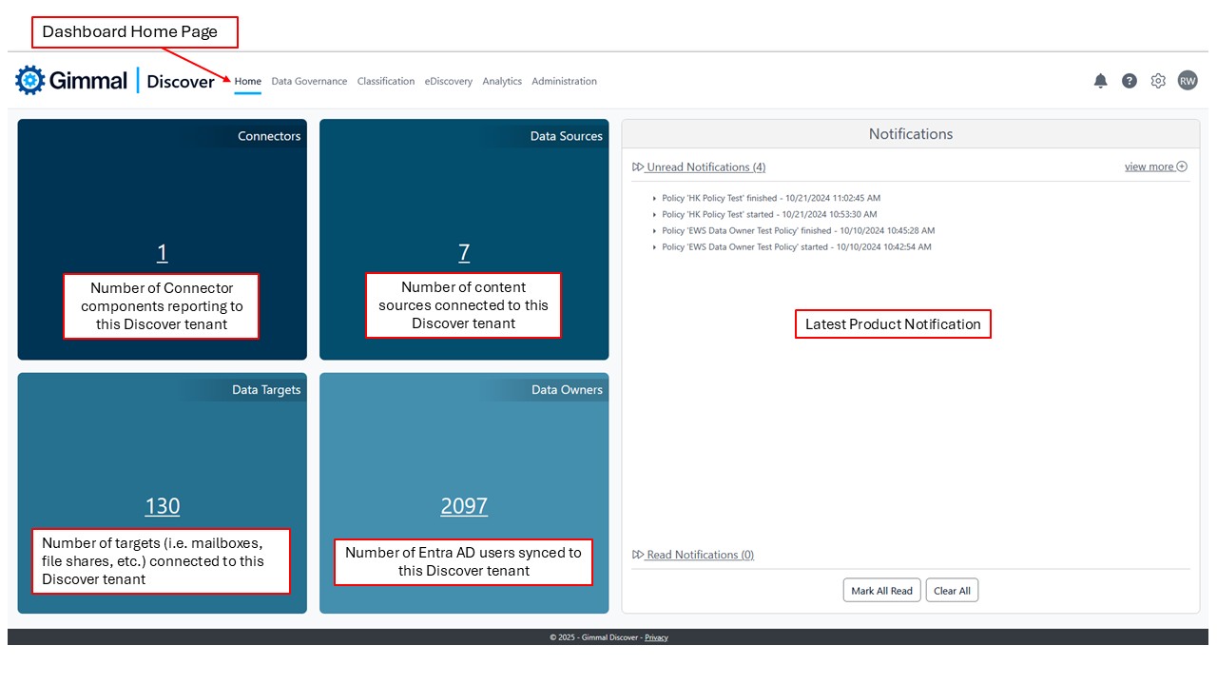The height and width of the screenshot is (685, 1217).
Task: Open the help question mark icon
Action: (x=1129, y=80)
